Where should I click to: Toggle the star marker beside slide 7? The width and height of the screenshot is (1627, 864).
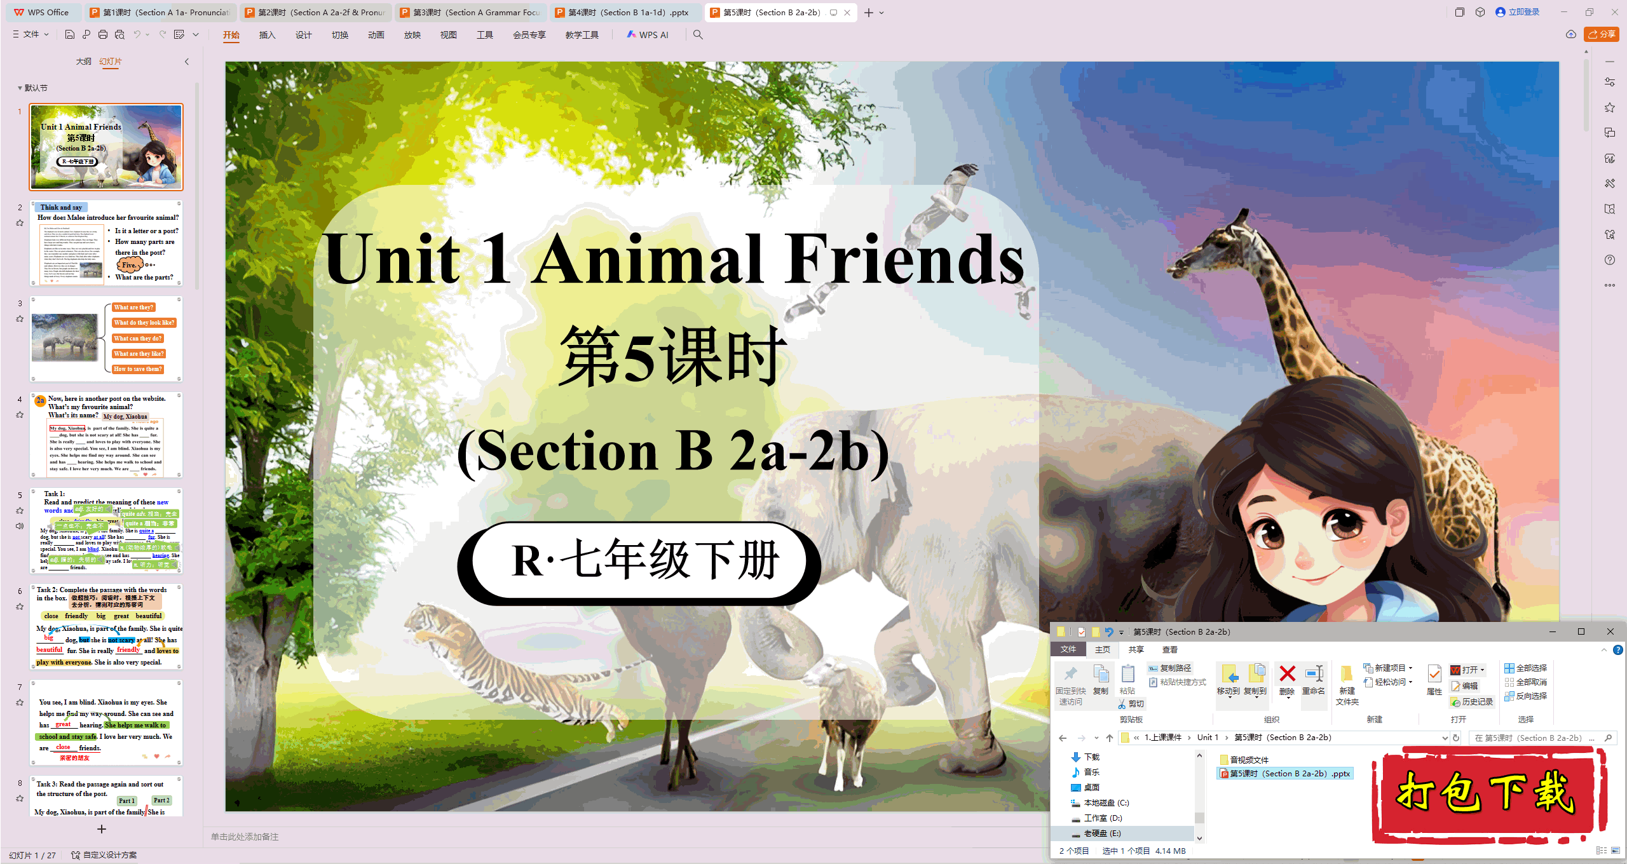pos(20,703)
